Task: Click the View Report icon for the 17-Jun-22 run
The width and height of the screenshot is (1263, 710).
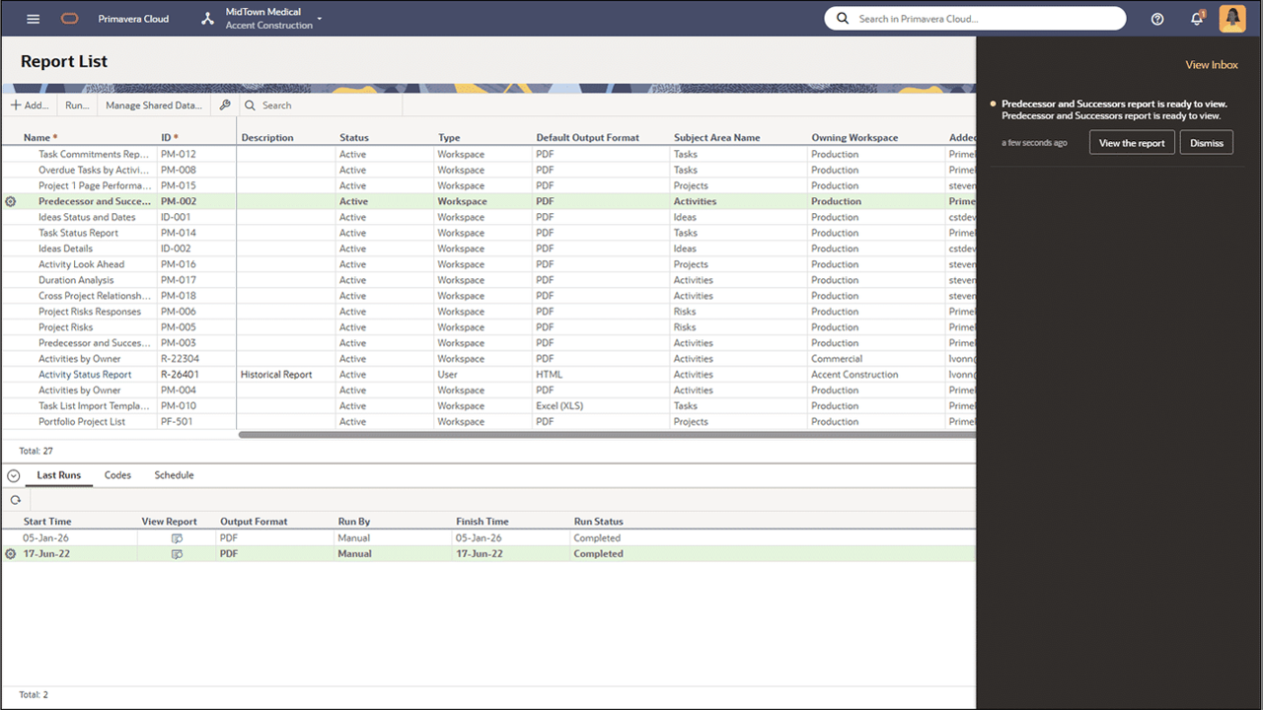Action: (x=176, y=553)
